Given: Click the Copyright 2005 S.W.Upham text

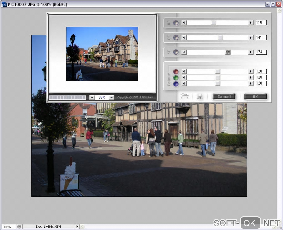Looking at the screenshot, I should pos(135,97).
